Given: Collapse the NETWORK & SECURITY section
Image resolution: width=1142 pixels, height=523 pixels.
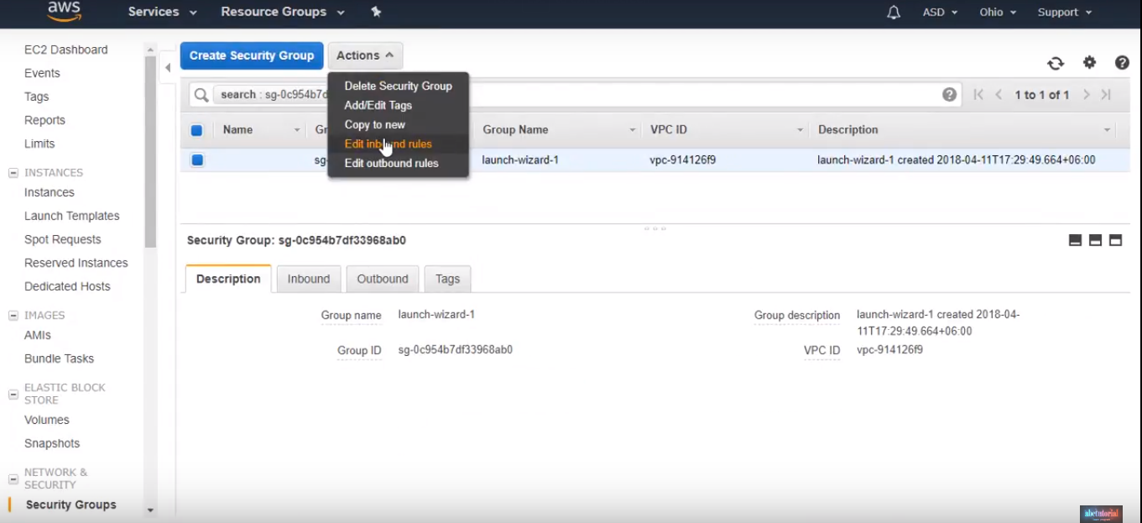Looking at the screenshot, I should pos(13,479).
